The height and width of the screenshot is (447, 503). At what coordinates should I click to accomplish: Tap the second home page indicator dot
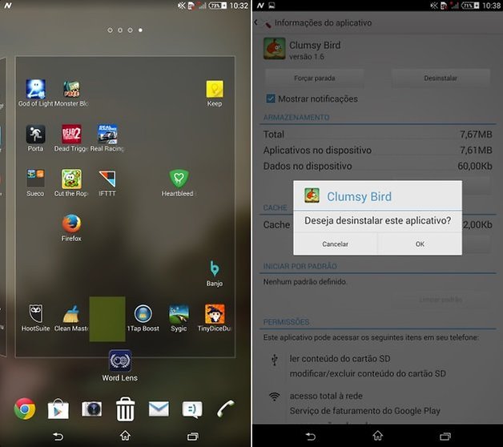(120, 30)
